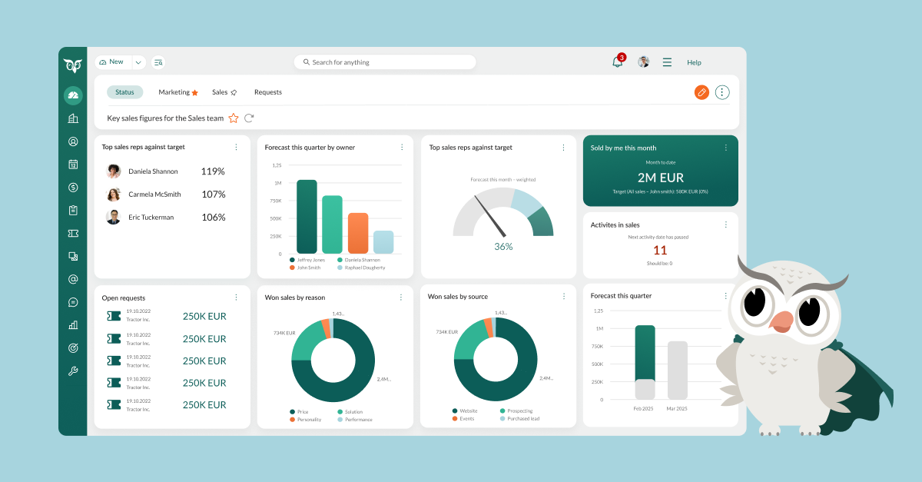The width and height of the screenshot is (922, 482).
Task: Click the 250K EUR amount on the first open request
Action: pos(204,316)
